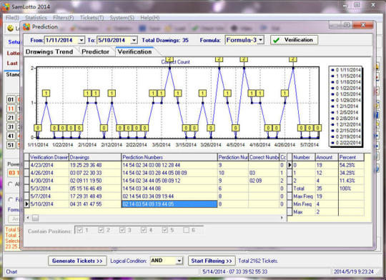Image resolution: width=386 pixels, height=280 pixels.
Task: Click the Start Filtering >> button
Action: click(212, 261)
